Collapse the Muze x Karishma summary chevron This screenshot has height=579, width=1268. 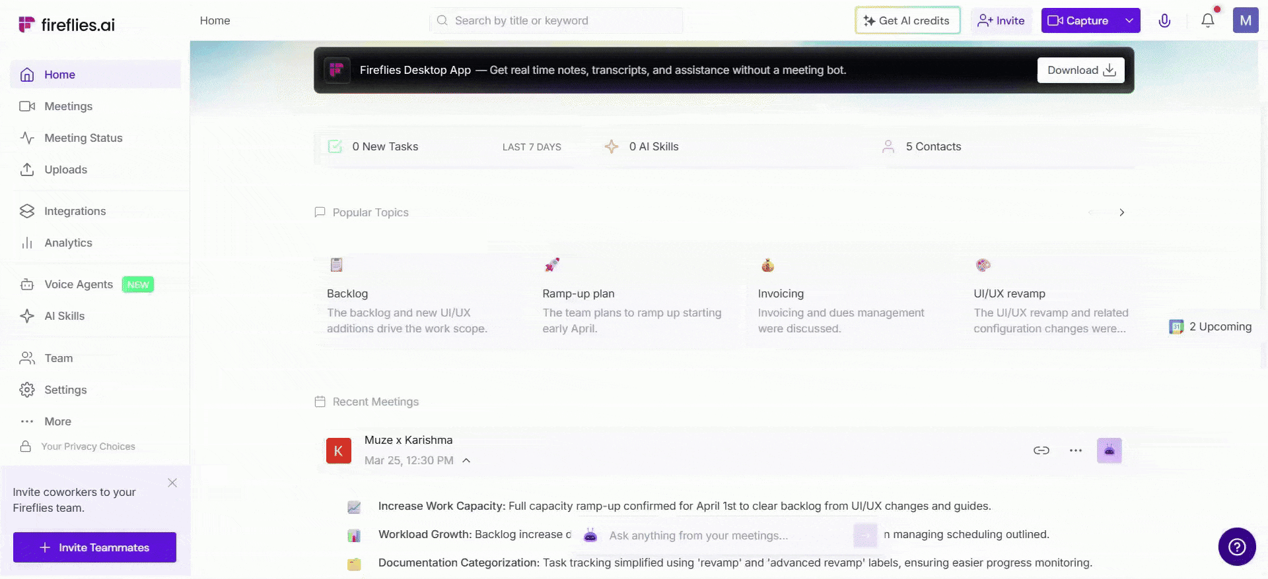point(466,460)
